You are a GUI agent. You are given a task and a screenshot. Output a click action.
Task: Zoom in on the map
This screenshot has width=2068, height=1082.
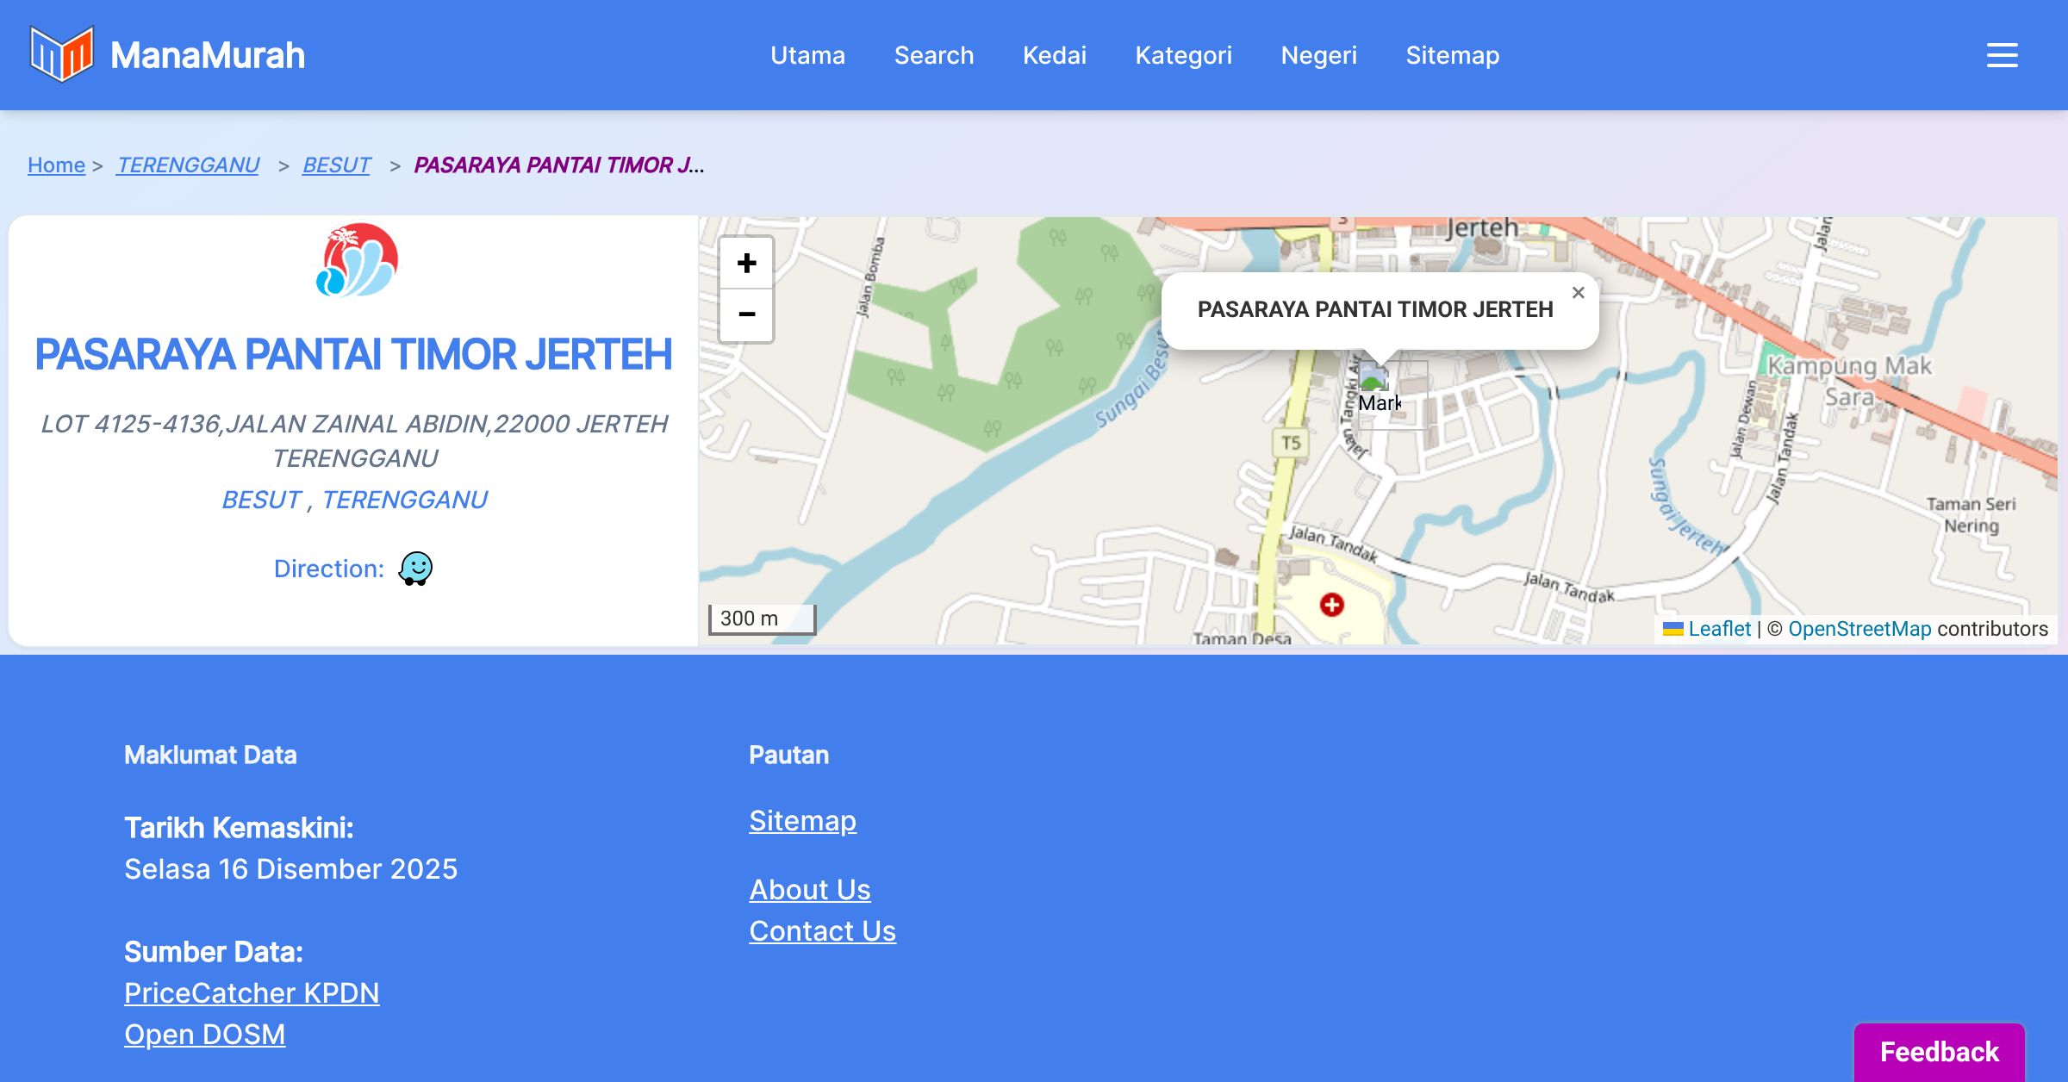pyautogui.click(x=746, y=263)
